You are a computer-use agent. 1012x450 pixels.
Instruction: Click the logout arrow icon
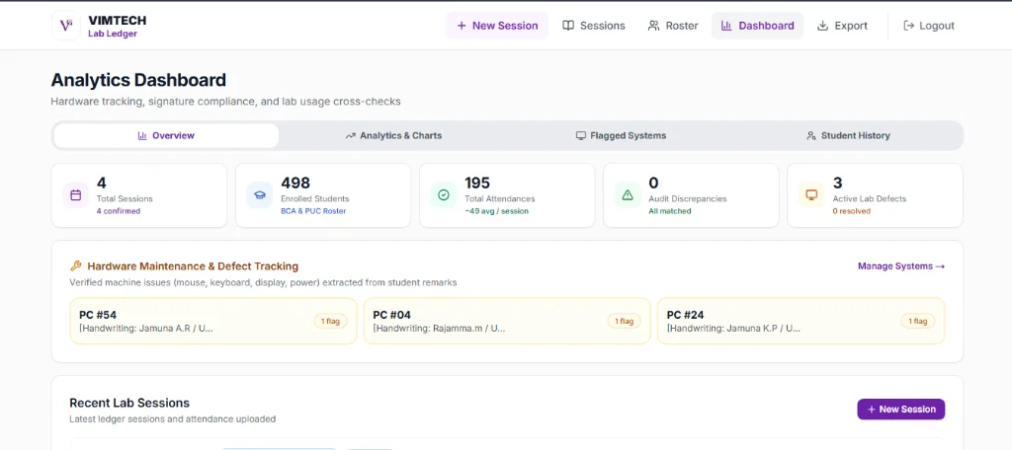point(909,26)
